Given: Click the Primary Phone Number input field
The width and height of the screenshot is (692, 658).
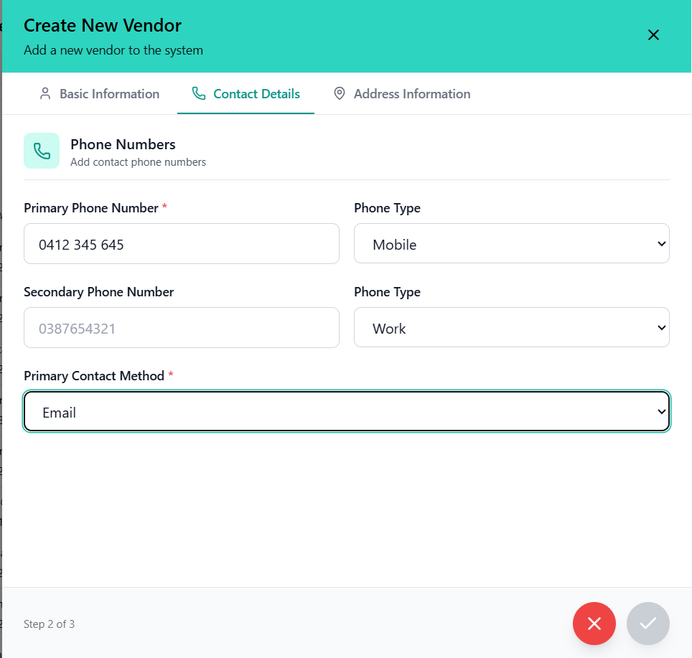Looking at the screenshot, I should click(181, 243).
